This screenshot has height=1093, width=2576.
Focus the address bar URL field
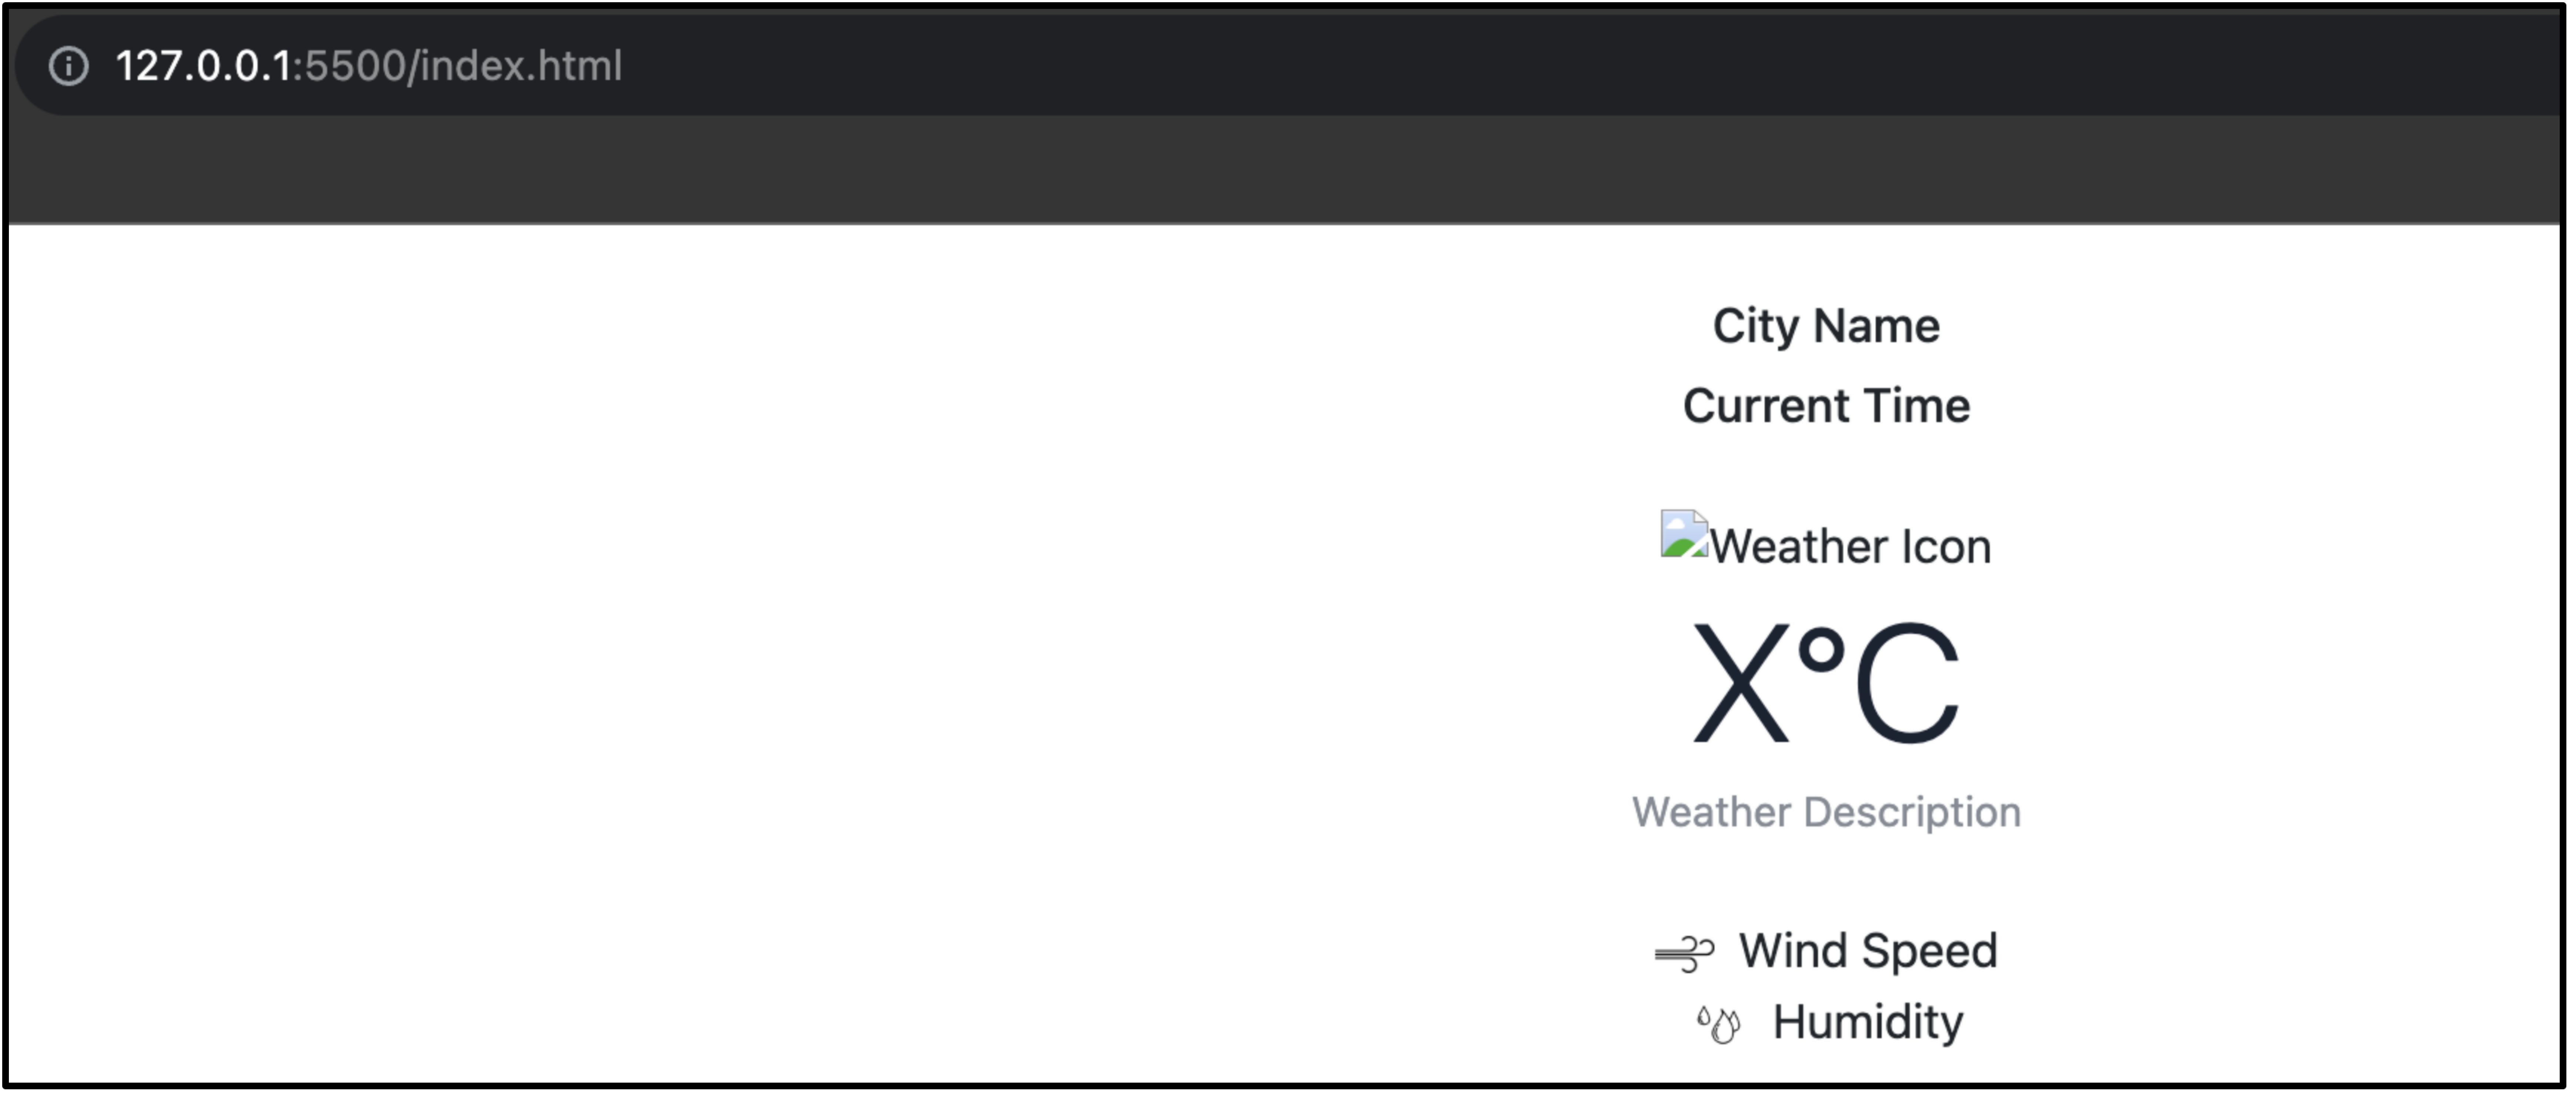point(1290,66)
